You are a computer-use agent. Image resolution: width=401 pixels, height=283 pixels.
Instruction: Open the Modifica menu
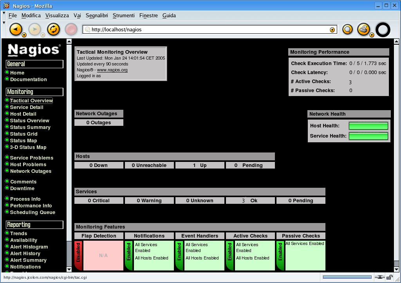(x=31, y=16)
